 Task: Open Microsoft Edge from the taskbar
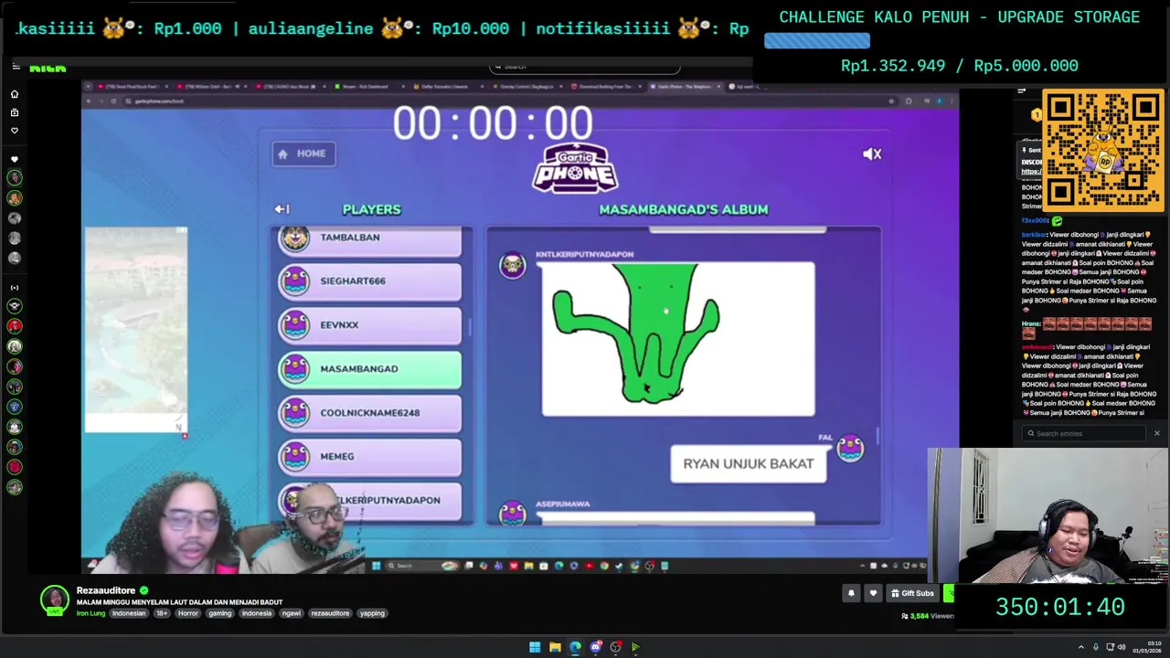click(575, 647)
